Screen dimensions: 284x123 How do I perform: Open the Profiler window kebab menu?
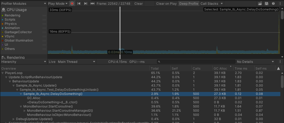coord(280,4)
